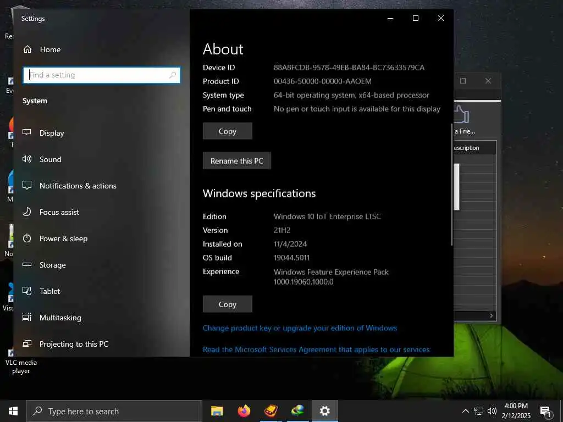Click the Display monitor icon in sidebar
563x422 pixels.
click(27, 132)
